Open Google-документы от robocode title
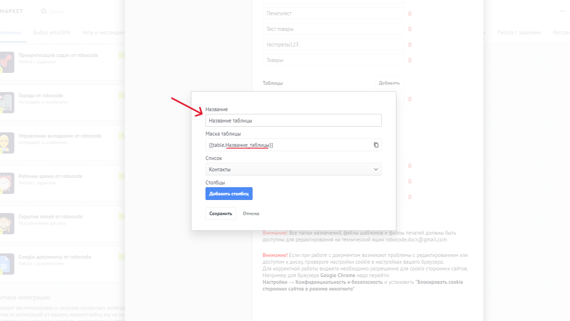The width and height of the screenshot is (570, 321). [x=55, y=257]
